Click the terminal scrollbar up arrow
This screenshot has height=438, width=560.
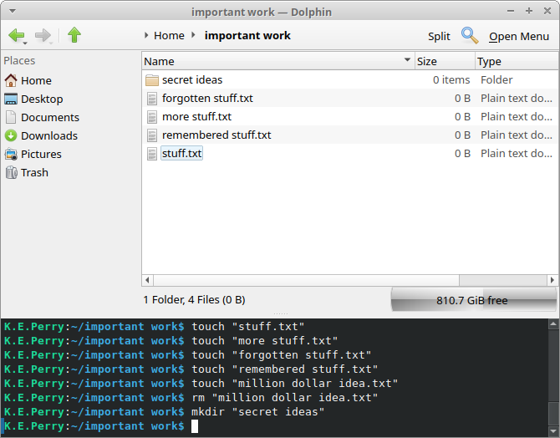point(553,324)
